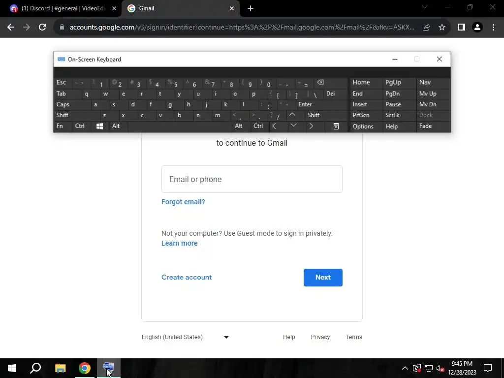Click the Chrome icon in taskbar

[x=85, y=368]
